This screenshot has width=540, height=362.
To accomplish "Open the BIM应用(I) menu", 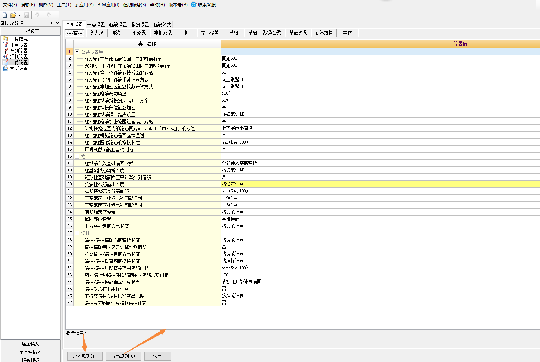I will 108,5.
